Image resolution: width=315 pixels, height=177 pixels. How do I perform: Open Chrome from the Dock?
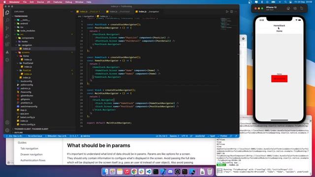[x=134, y=172]
